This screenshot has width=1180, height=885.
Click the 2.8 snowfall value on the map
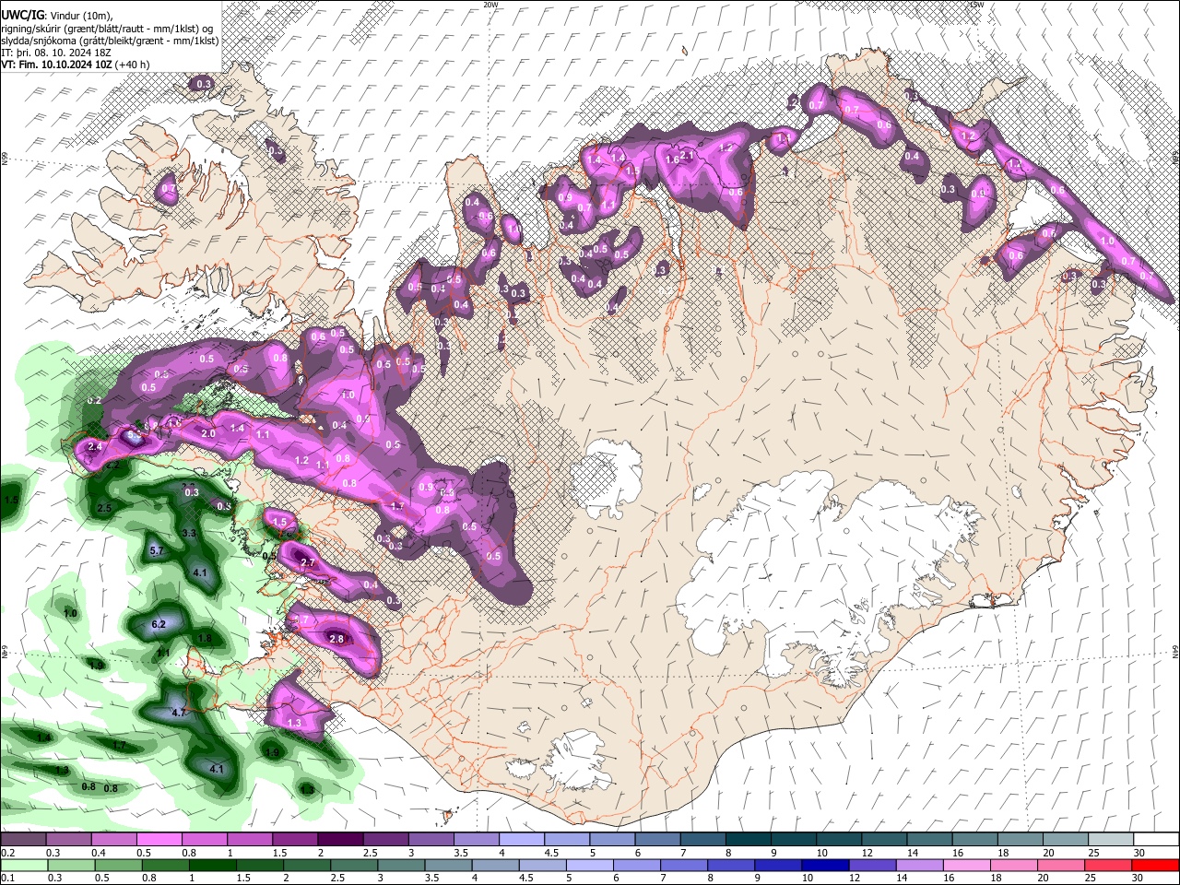pos(336,639)
